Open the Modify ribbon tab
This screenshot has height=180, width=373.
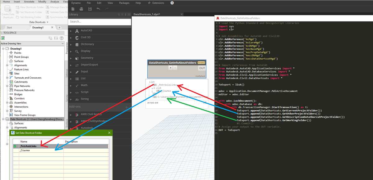pos(42,2)
